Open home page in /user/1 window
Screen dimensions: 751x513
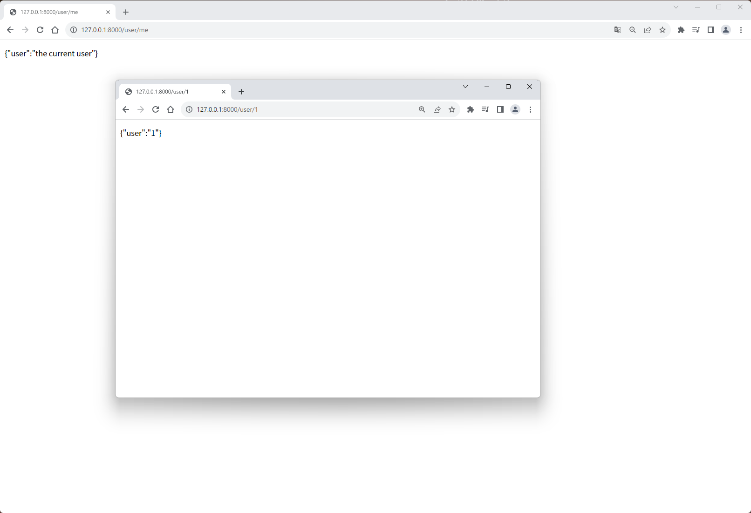coord(171,109)
